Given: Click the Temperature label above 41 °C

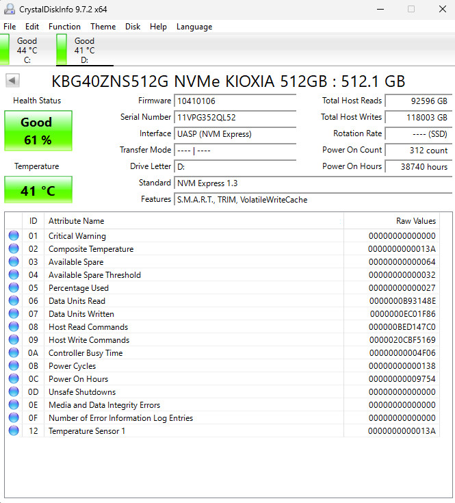Looking at the screenshot, I should point(36,166).
